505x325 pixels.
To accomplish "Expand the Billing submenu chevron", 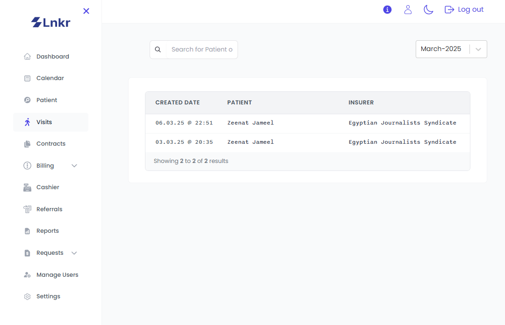I will 74,166.
